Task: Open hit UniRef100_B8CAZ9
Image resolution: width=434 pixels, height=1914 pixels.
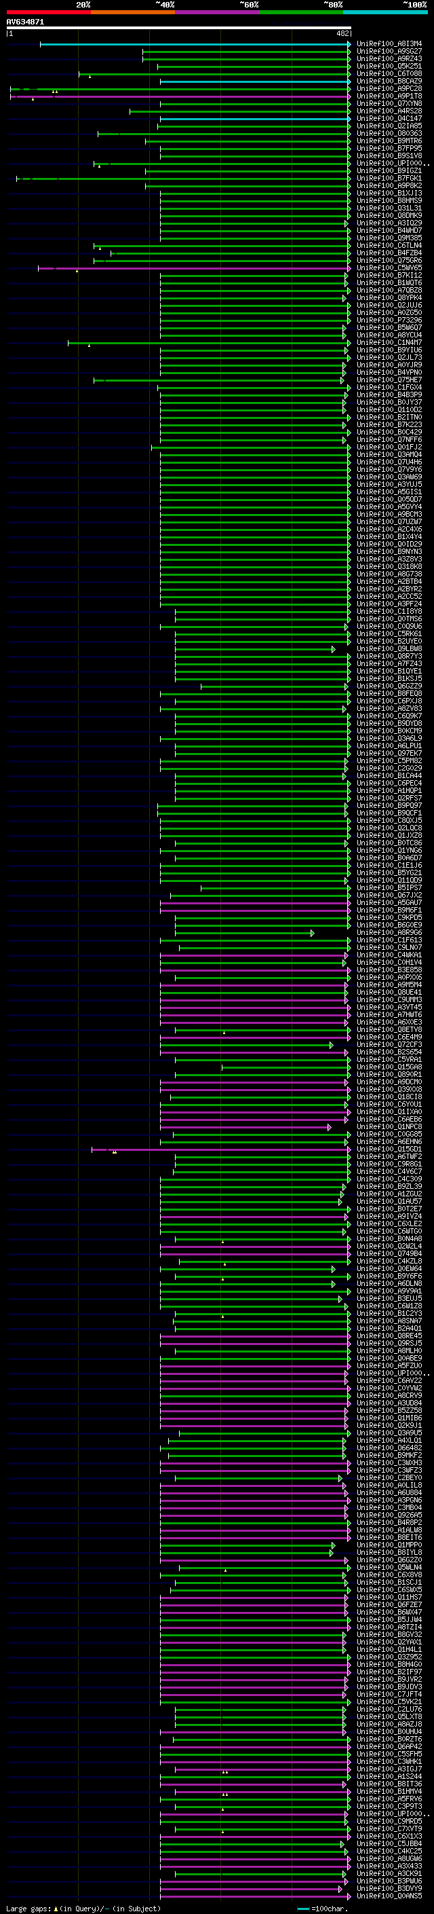Action: coord(389,81)
